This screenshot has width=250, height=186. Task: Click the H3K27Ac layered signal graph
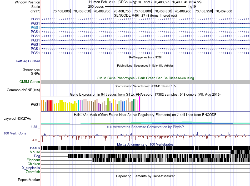(x=145, y=123)
